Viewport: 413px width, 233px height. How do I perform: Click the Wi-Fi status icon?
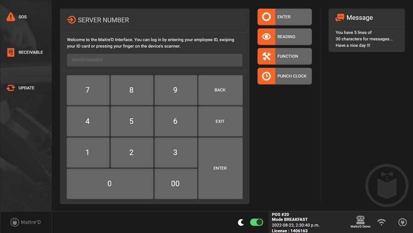(x=381, y=222)
